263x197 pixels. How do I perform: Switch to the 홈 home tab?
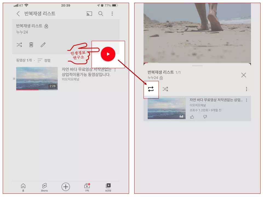23,187
